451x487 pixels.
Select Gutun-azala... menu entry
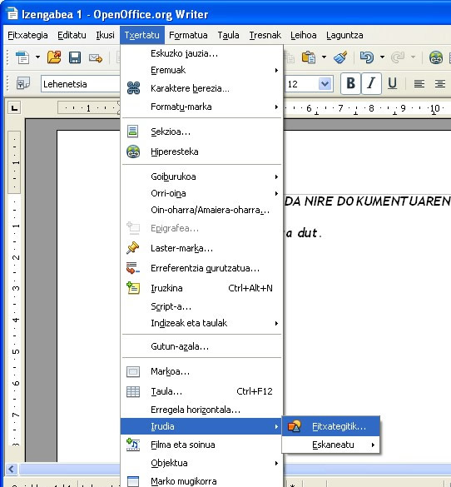201,346
